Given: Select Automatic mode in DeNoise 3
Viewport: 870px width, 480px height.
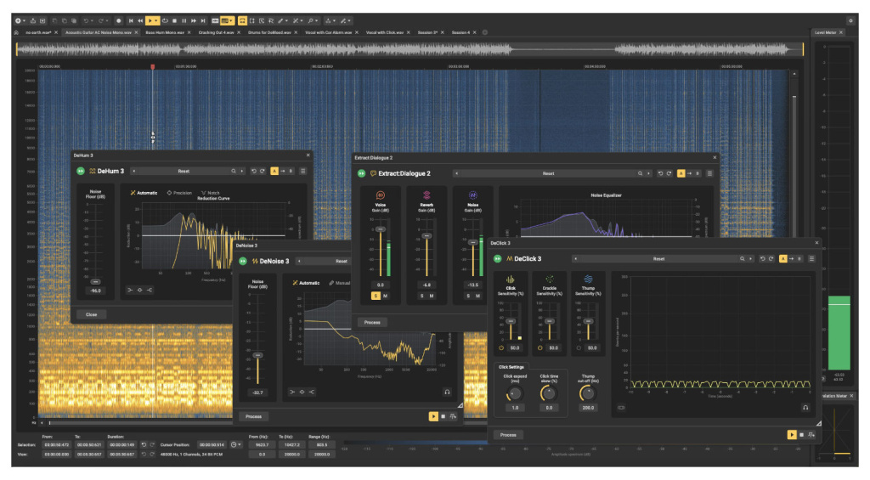Looking at the screenshot, I should [306, 282].
